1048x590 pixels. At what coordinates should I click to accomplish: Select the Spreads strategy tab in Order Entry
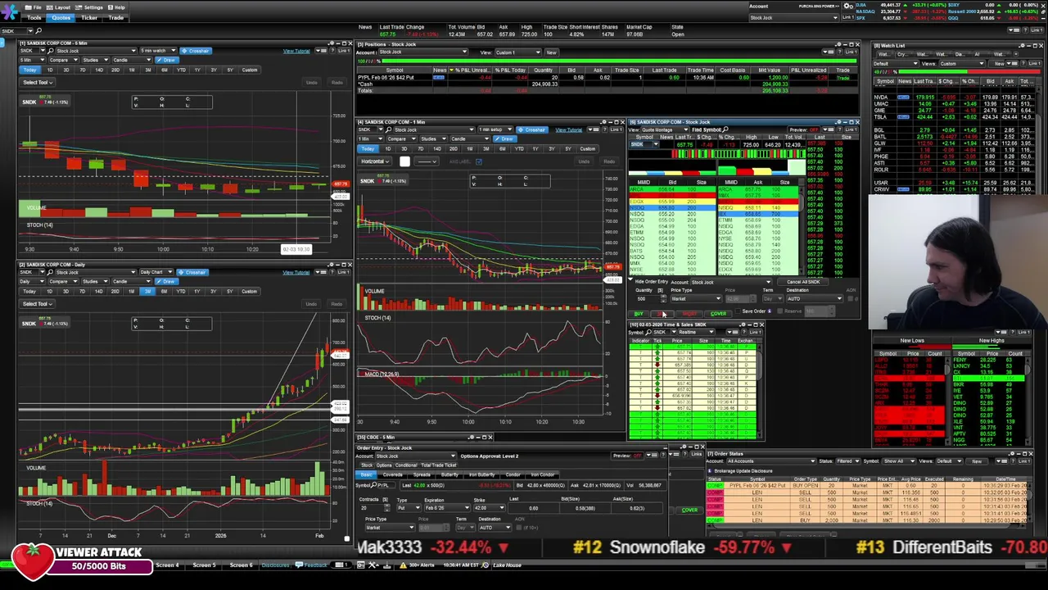click(x=422, y=475)
